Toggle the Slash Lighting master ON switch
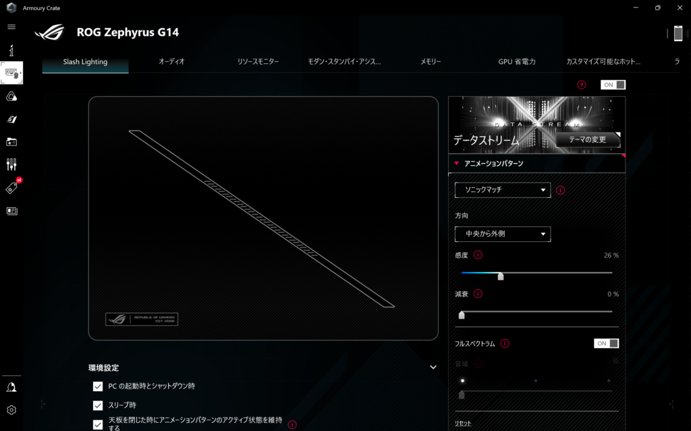691x431 pixels. coord(613,85)
